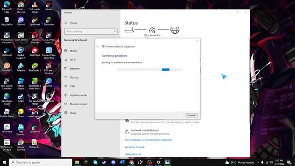Open Rocket League desktop shortcut
The width and height of the screenshot is (295, 166).
(21, 53)
